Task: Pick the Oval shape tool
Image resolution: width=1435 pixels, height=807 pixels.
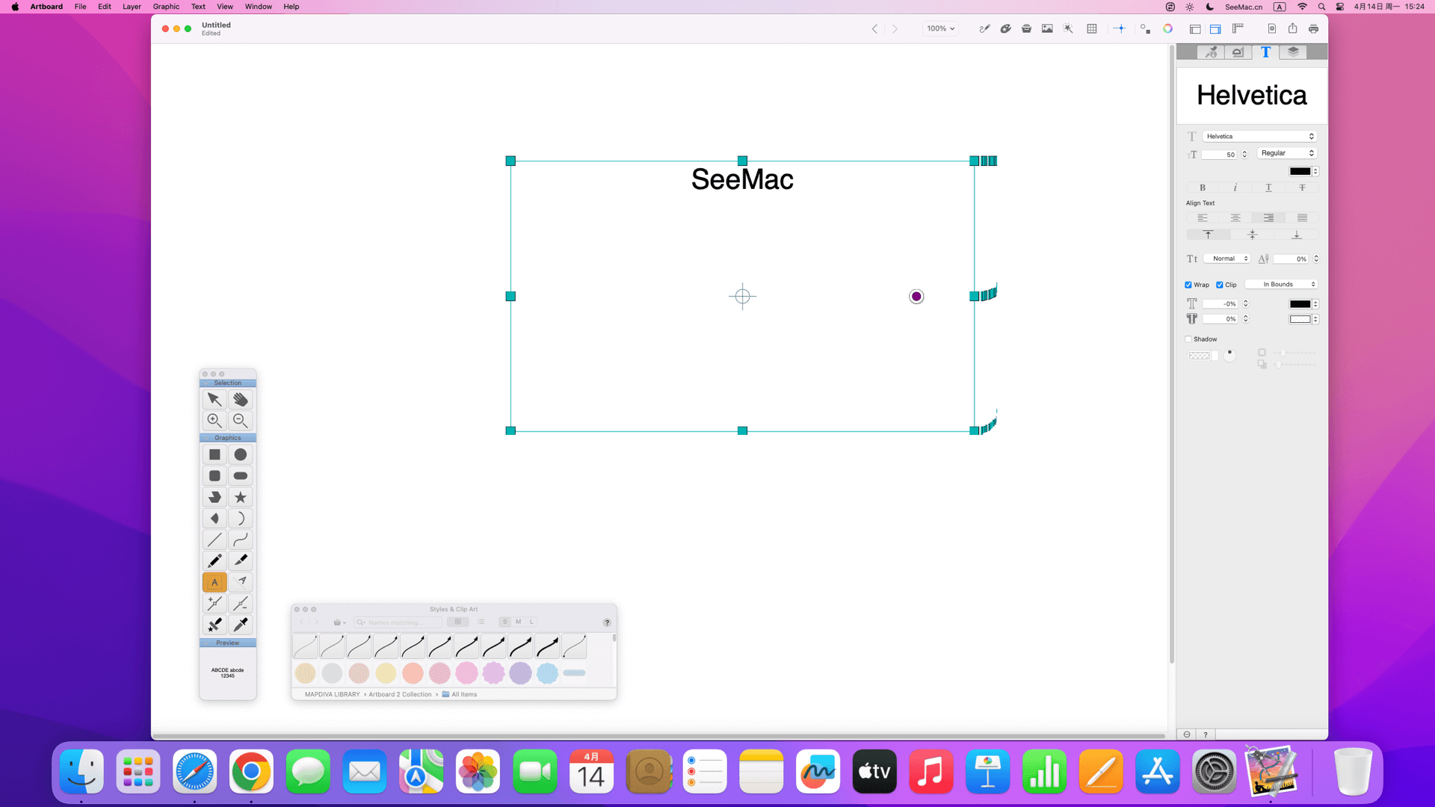Action: point(240,454)
